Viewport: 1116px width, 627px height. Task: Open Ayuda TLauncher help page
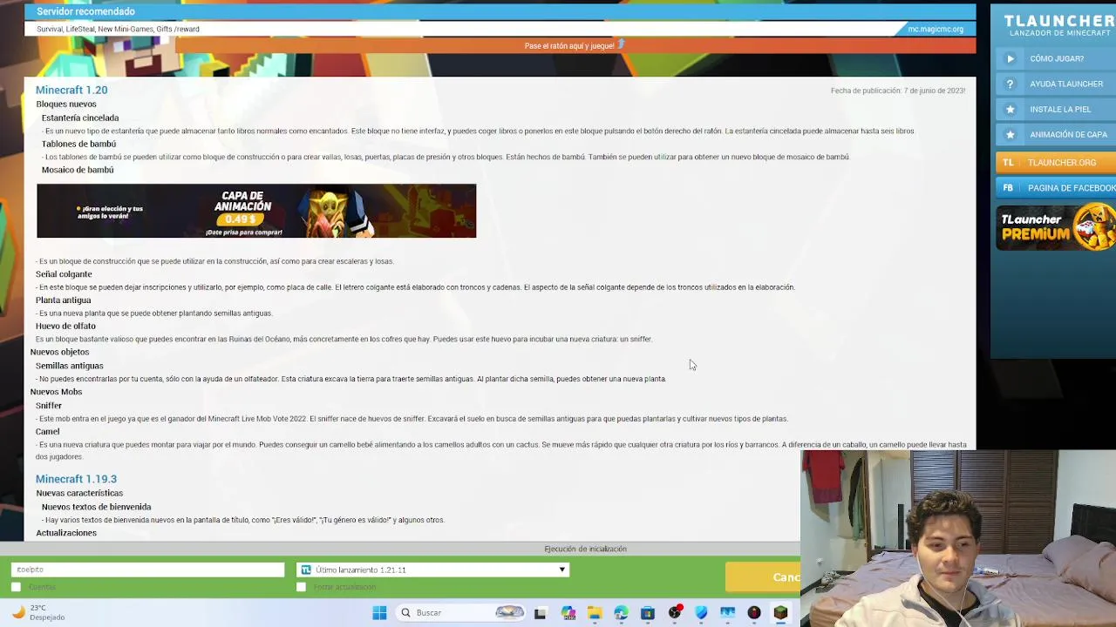[1056, 84]
